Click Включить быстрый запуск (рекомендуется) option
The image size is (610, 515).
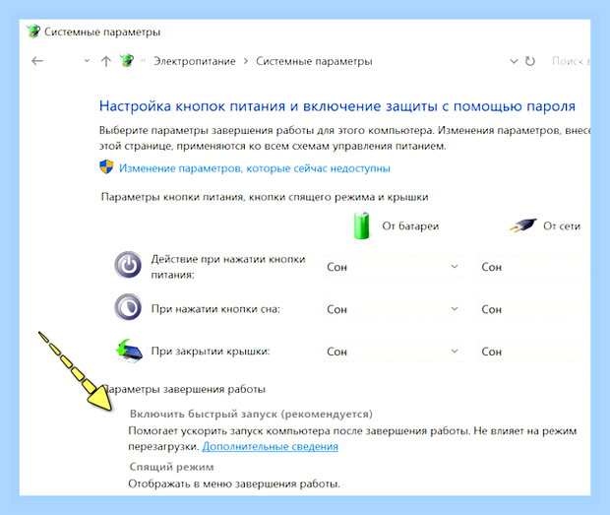point(251,414)
